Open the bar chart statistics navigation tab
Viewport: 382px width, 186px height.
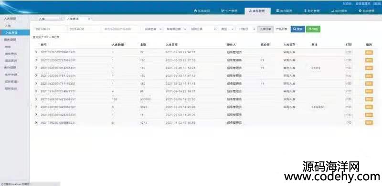pos(339,11)
